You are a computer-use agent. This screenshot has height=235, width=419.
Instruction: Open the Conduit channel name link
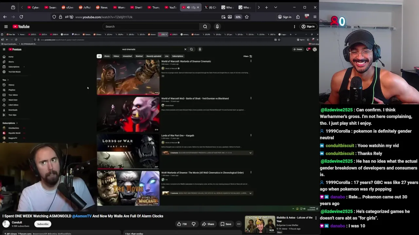point(17,222)
